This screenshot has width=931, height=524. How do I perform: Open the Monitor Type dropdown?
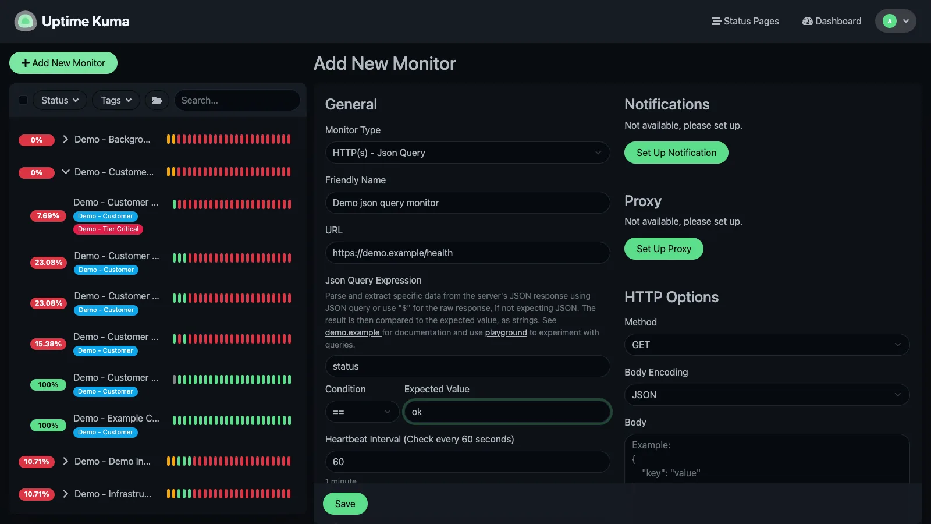[x=467, y=153]
